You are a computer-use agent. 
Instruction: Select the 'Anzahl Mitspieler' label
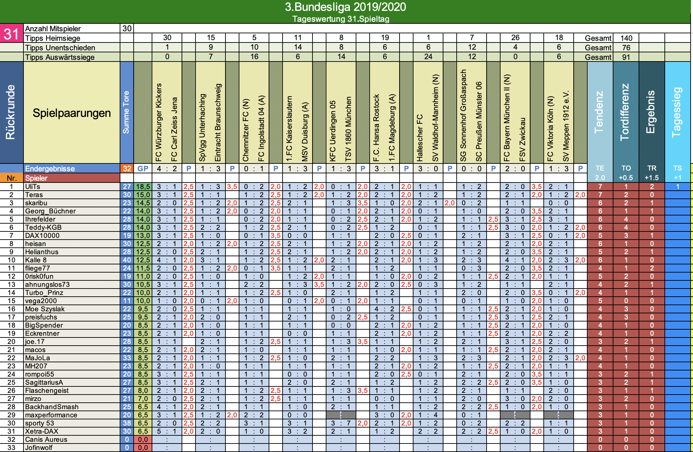(x=53, y=29)
